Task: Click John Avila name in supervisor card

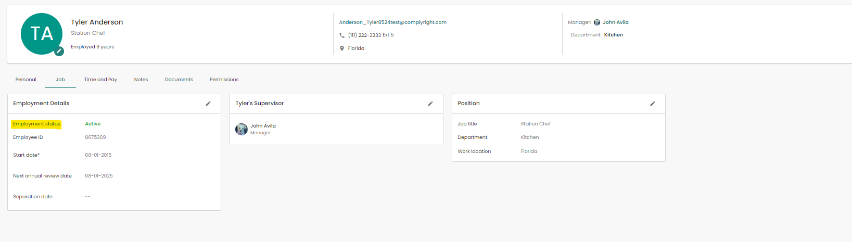Action: click(x=263, y=126)
